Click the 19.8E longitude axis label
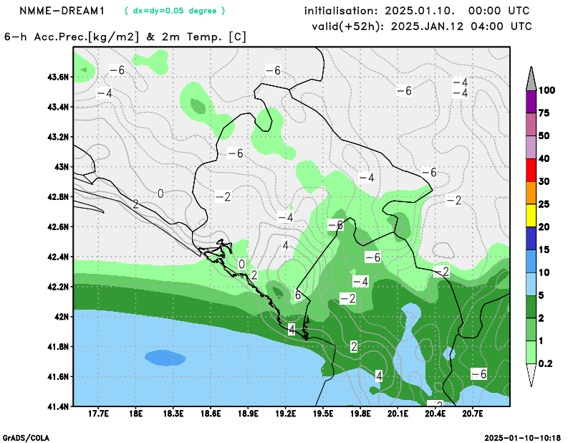573x443 pixels. [360, 414]
